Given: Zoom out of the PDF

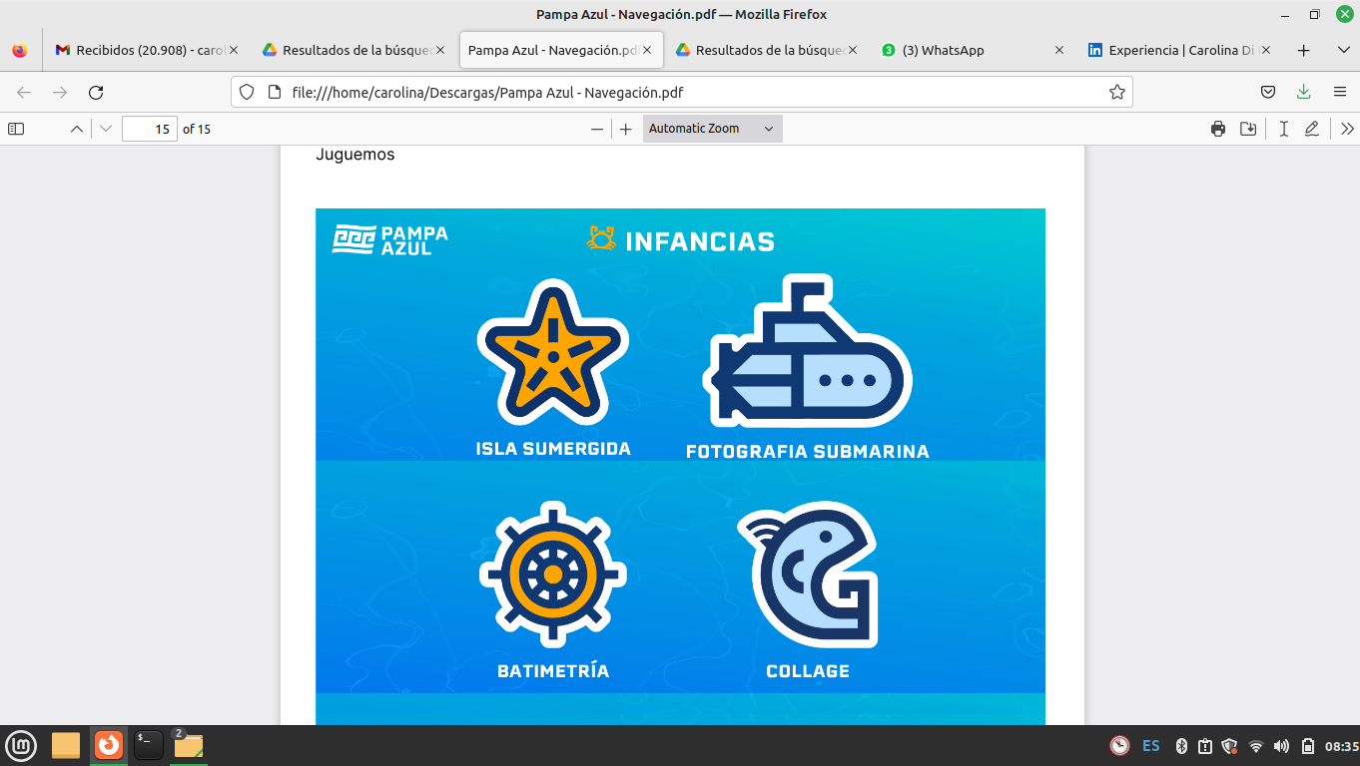Looking at the screenshot, I should click(x=597, y=129).
